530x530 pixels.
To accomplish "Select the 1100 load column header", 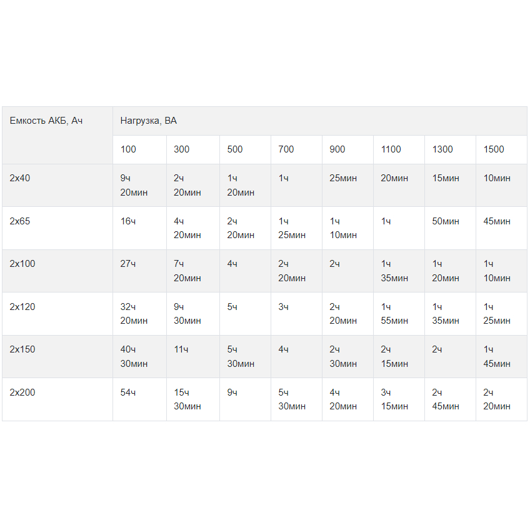I will [399, 150].
